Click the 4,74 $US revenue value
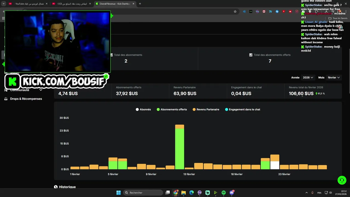The width and height of the screenshot is (350, 197). pos(68,94)
